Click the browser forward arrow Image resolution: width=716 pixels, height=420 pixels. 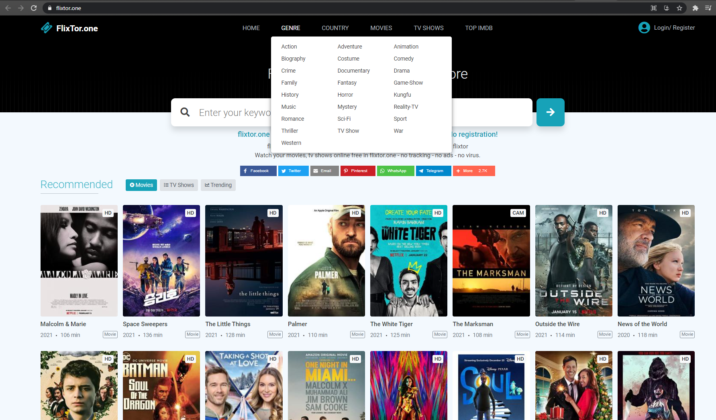(x=21, y=8)
